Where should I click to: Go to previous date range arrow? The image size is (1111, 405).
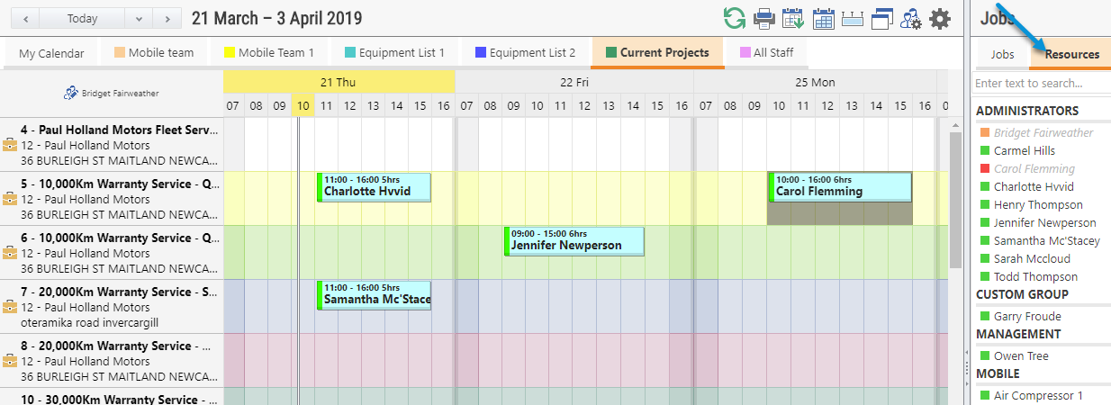click(x=25, y=19)
